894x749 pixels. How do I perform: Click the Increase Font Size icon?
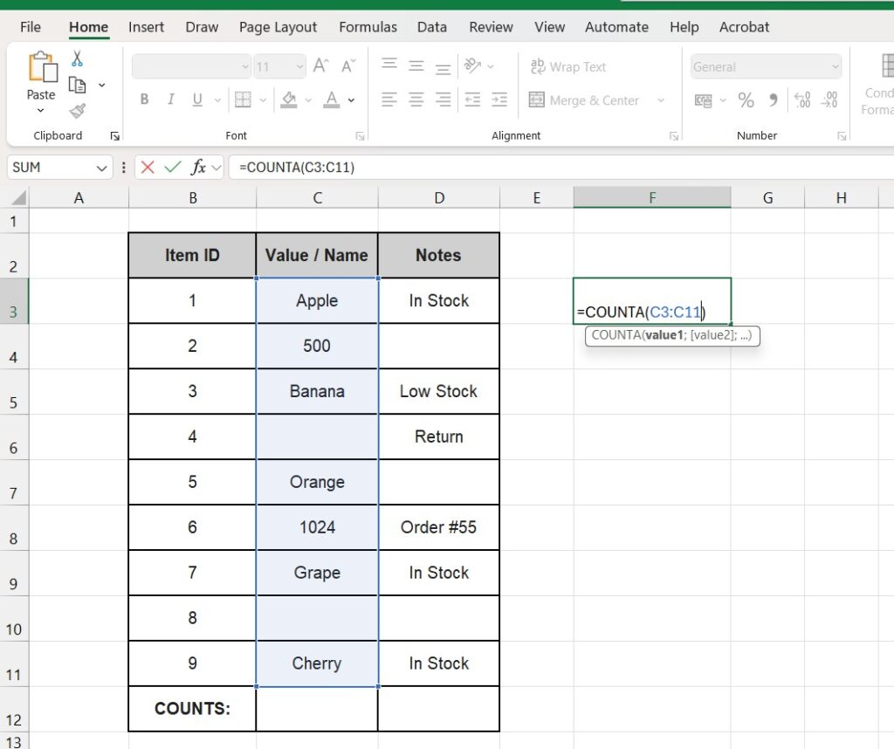(x=321, y=66)
